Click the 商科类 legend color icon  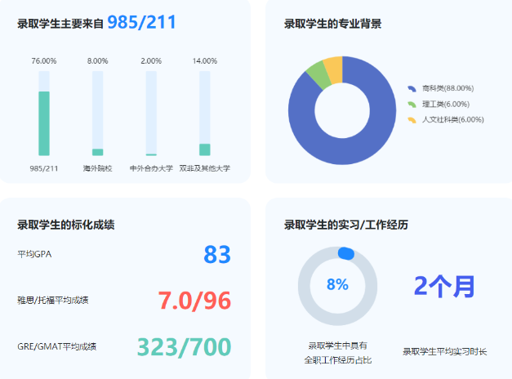click(412, 88)
